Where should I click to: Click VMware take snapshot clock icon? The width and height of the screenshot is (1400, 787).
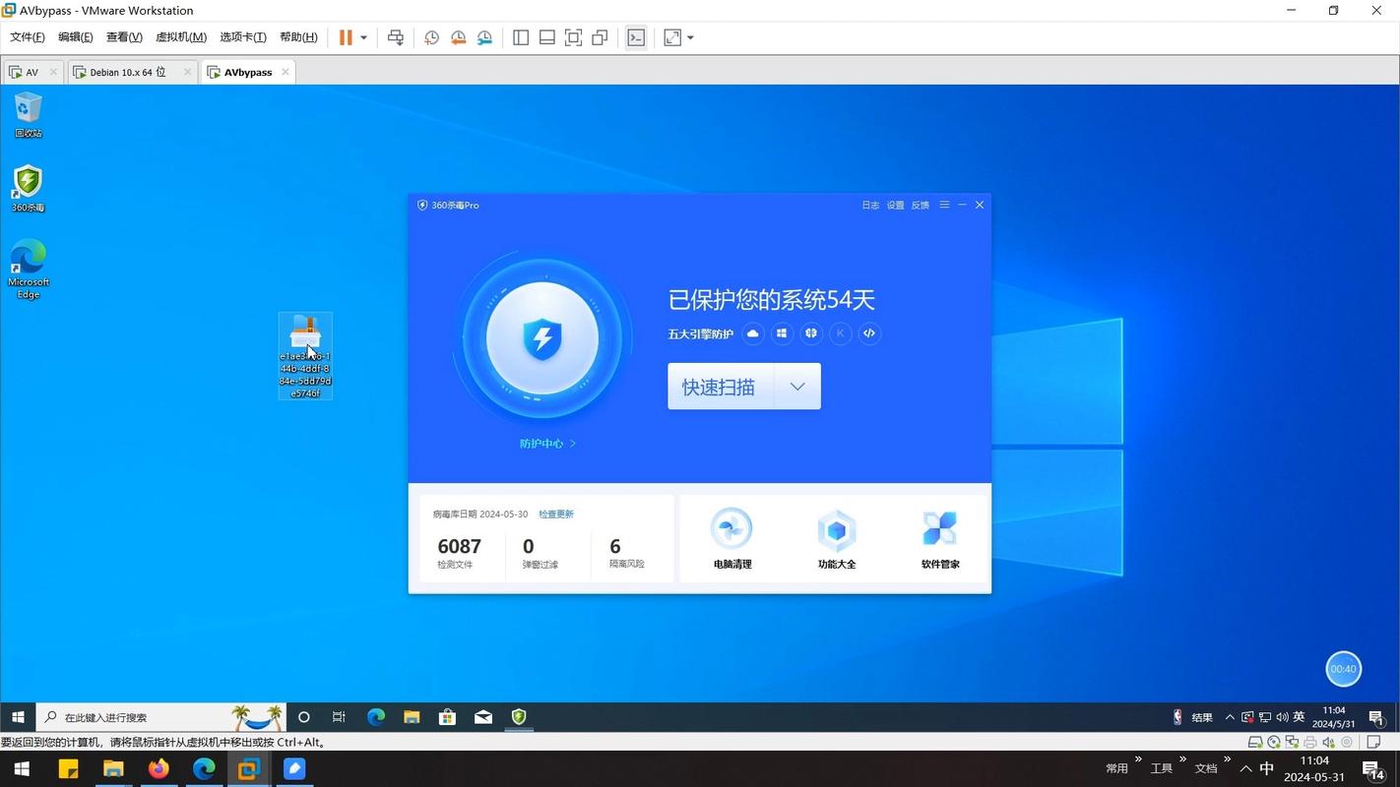pyautogui.click(x=431, y=37)
